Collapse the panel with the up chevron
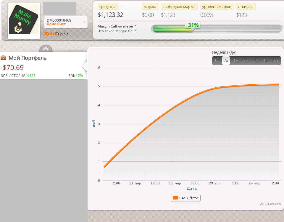Image resolution: width=284 pixels, height=222 pixels. point(46,49)
